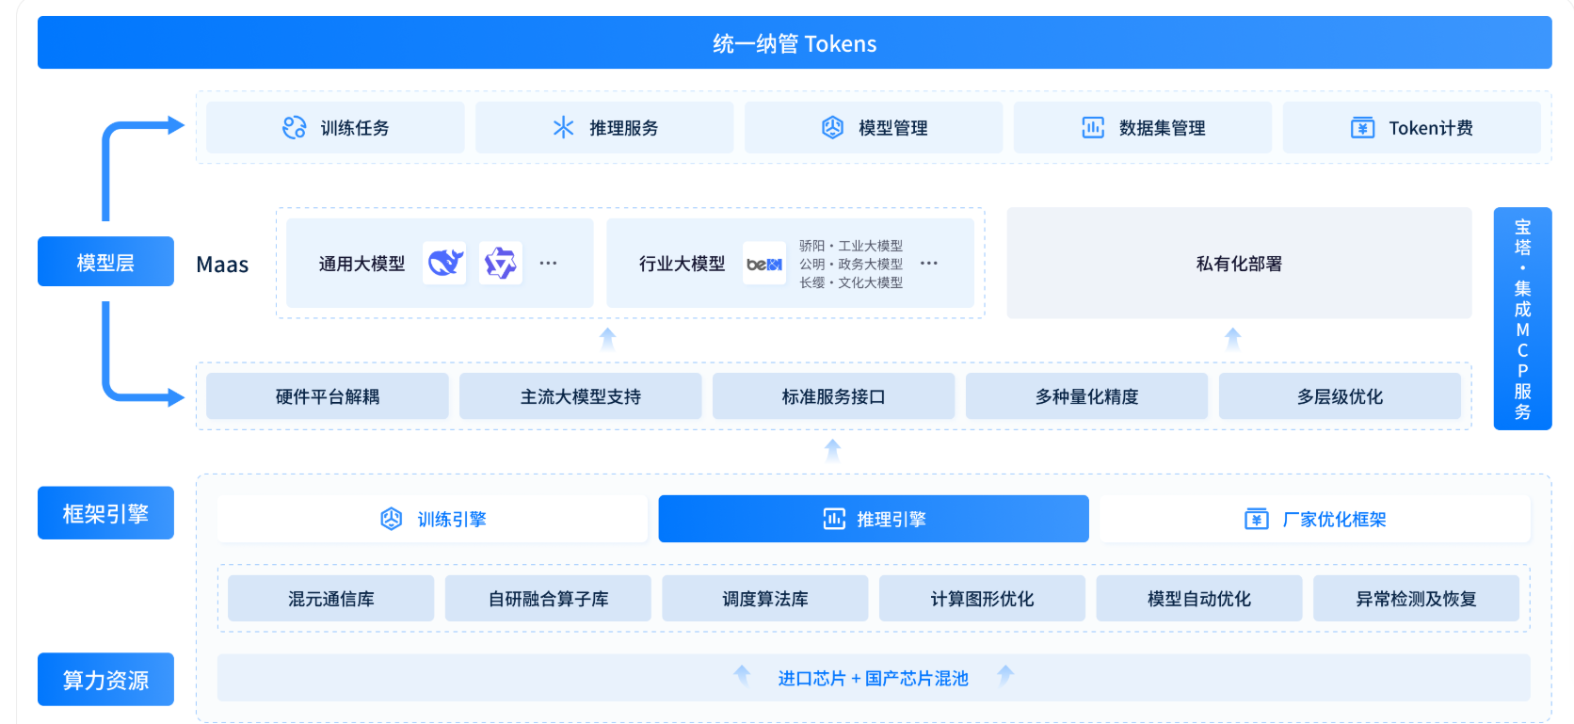Expand more models after 通用大模型 logos

click(548, 264)
